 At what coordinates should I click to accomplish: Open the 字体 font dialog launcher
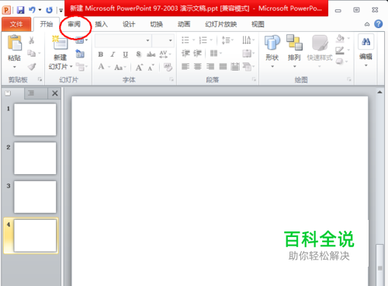tap(171, 79)
